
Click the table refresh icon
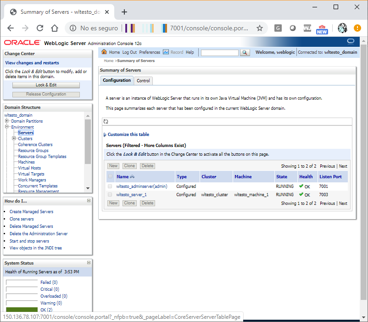click(x=106, y=121)
